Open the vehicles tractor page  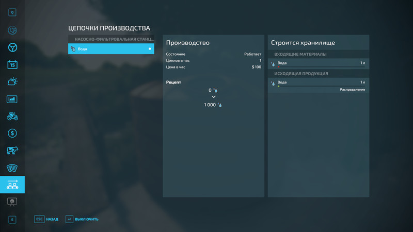[x=12, y=116]
